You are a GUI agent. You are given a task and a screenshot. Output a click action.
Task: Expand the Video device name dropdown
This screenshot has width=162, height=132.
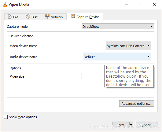point(128,46)
